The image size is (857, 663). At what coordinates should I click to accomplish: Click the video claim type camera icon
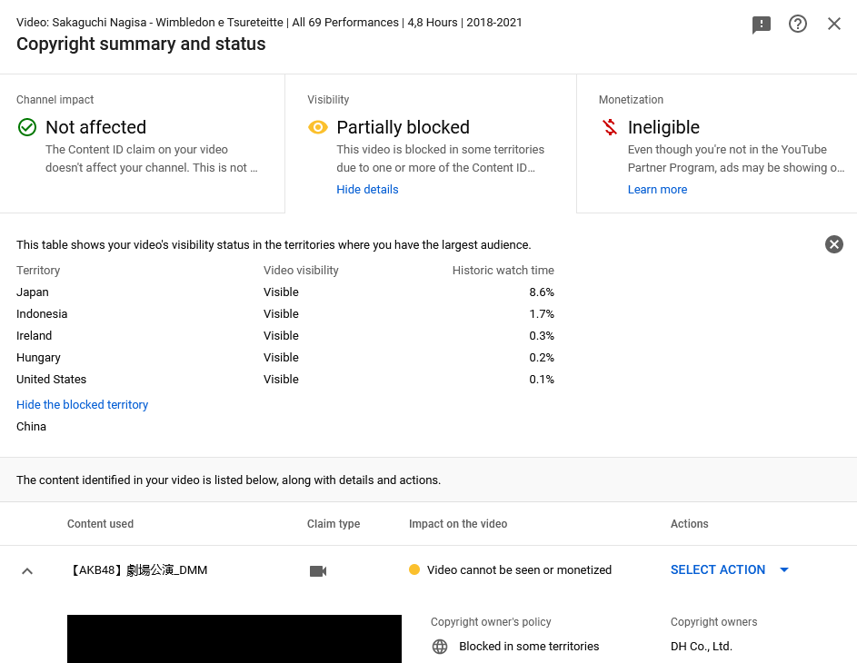318,570
